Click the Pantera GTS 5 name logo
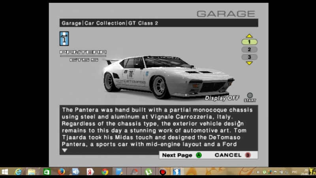 tap(83, 56)
